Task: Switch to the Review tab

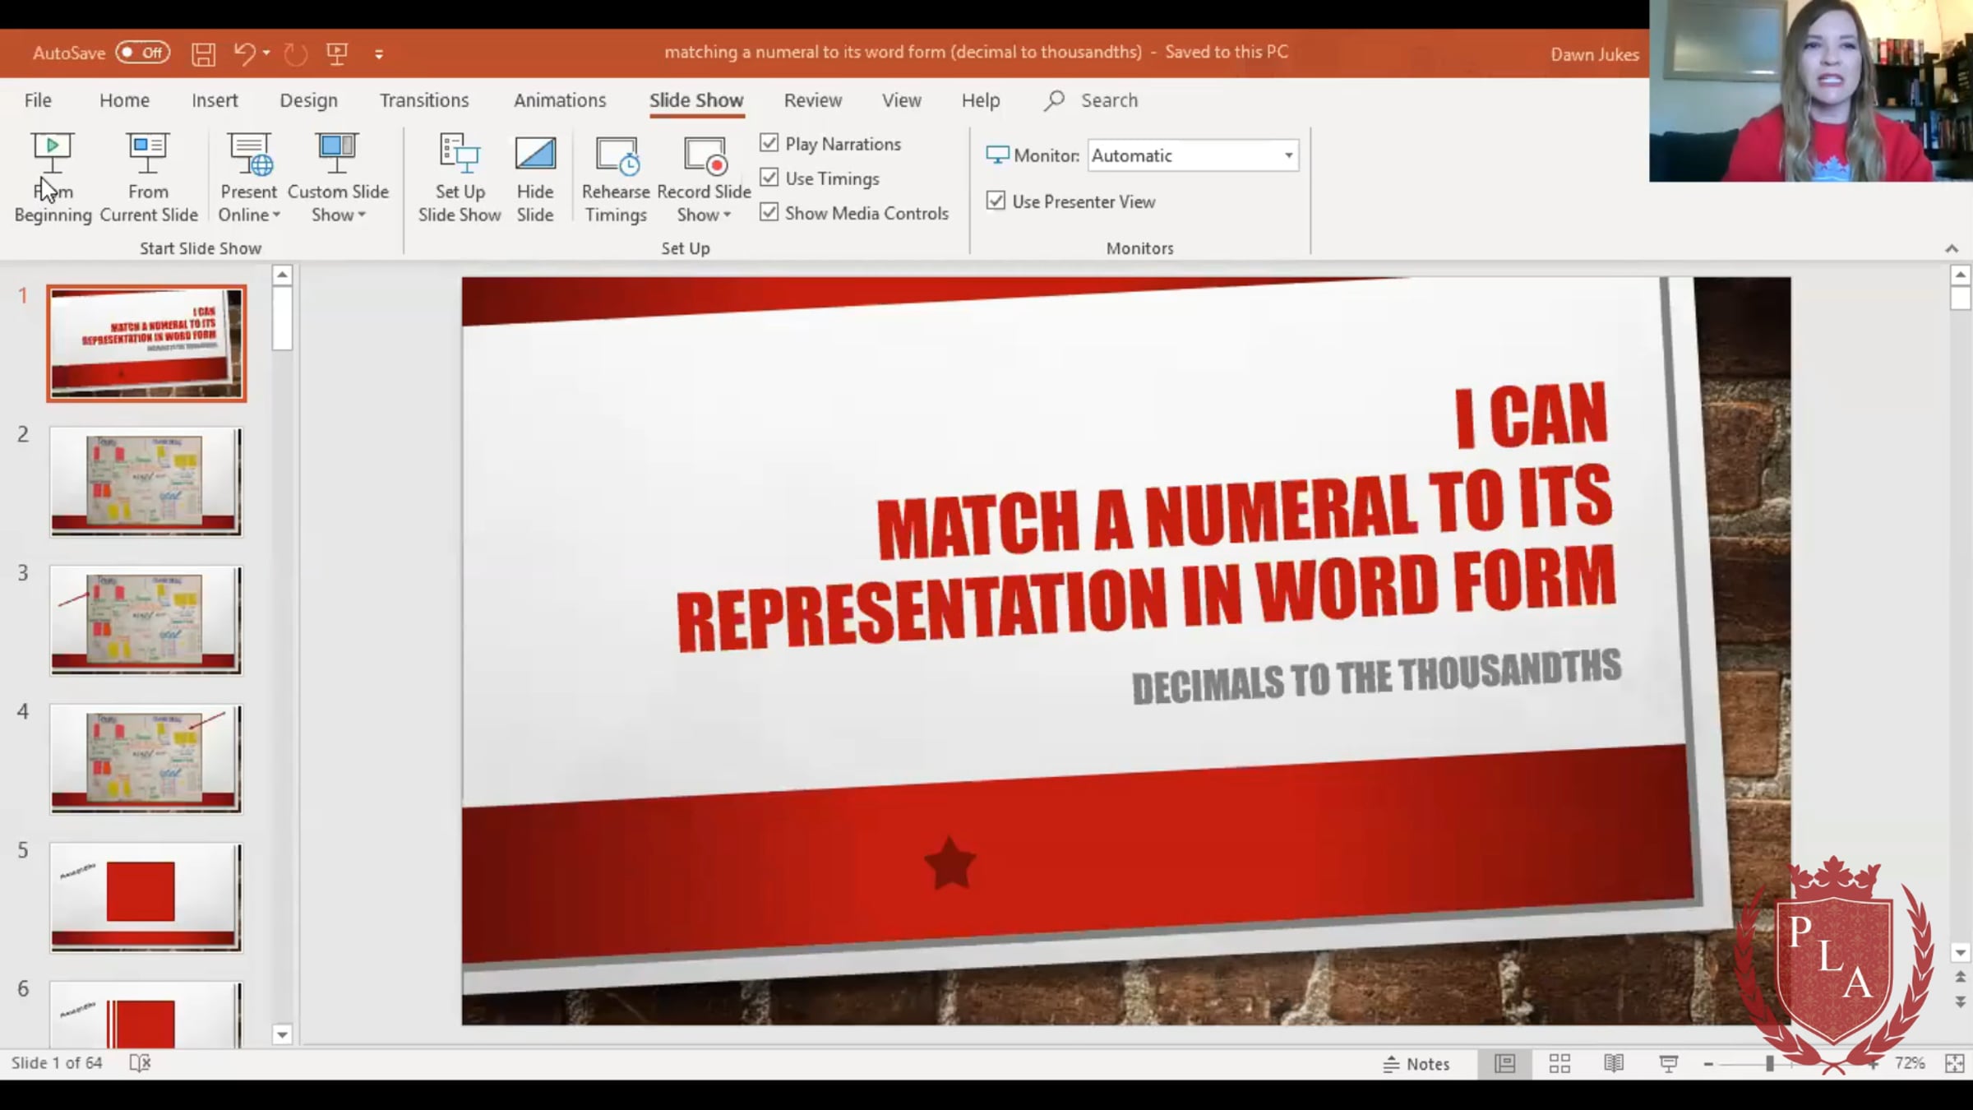Action: 812,100
